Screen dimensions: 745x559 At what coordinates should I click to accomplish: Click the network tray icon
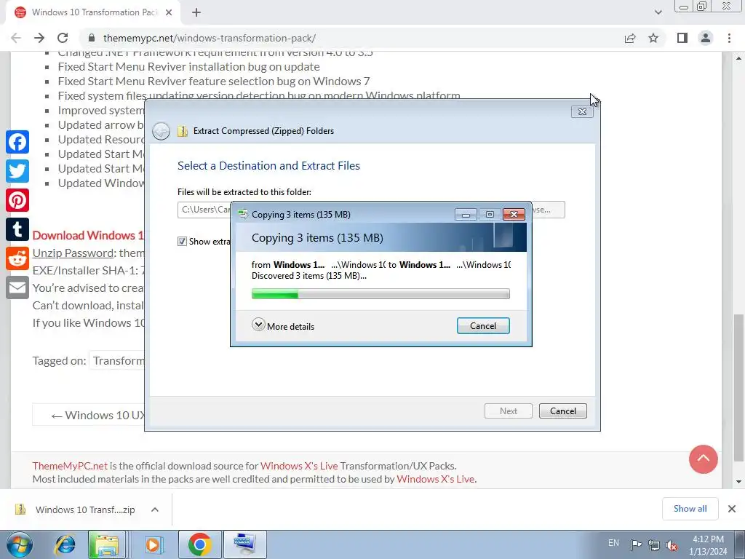point(654,544)
